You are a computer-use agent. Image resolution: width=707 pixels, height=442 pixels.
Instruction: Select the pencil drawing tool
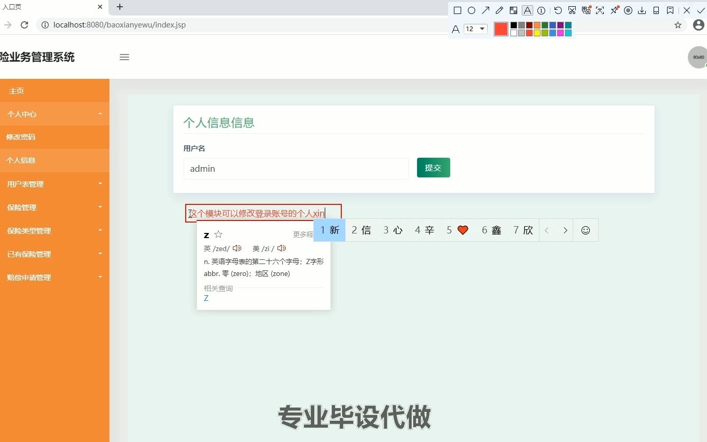tap(500, 10)
